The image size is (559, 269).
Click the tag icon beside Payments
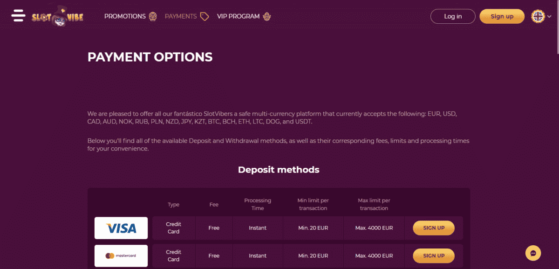click(204, 16)
